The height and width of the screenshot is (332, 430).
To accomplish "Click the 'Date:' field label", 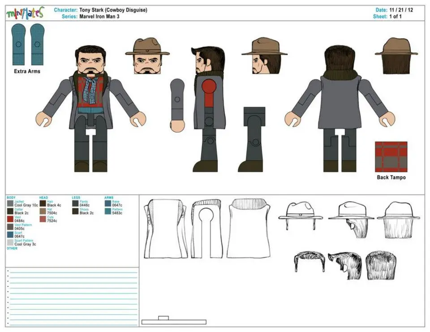I will (x=382, y=10).
